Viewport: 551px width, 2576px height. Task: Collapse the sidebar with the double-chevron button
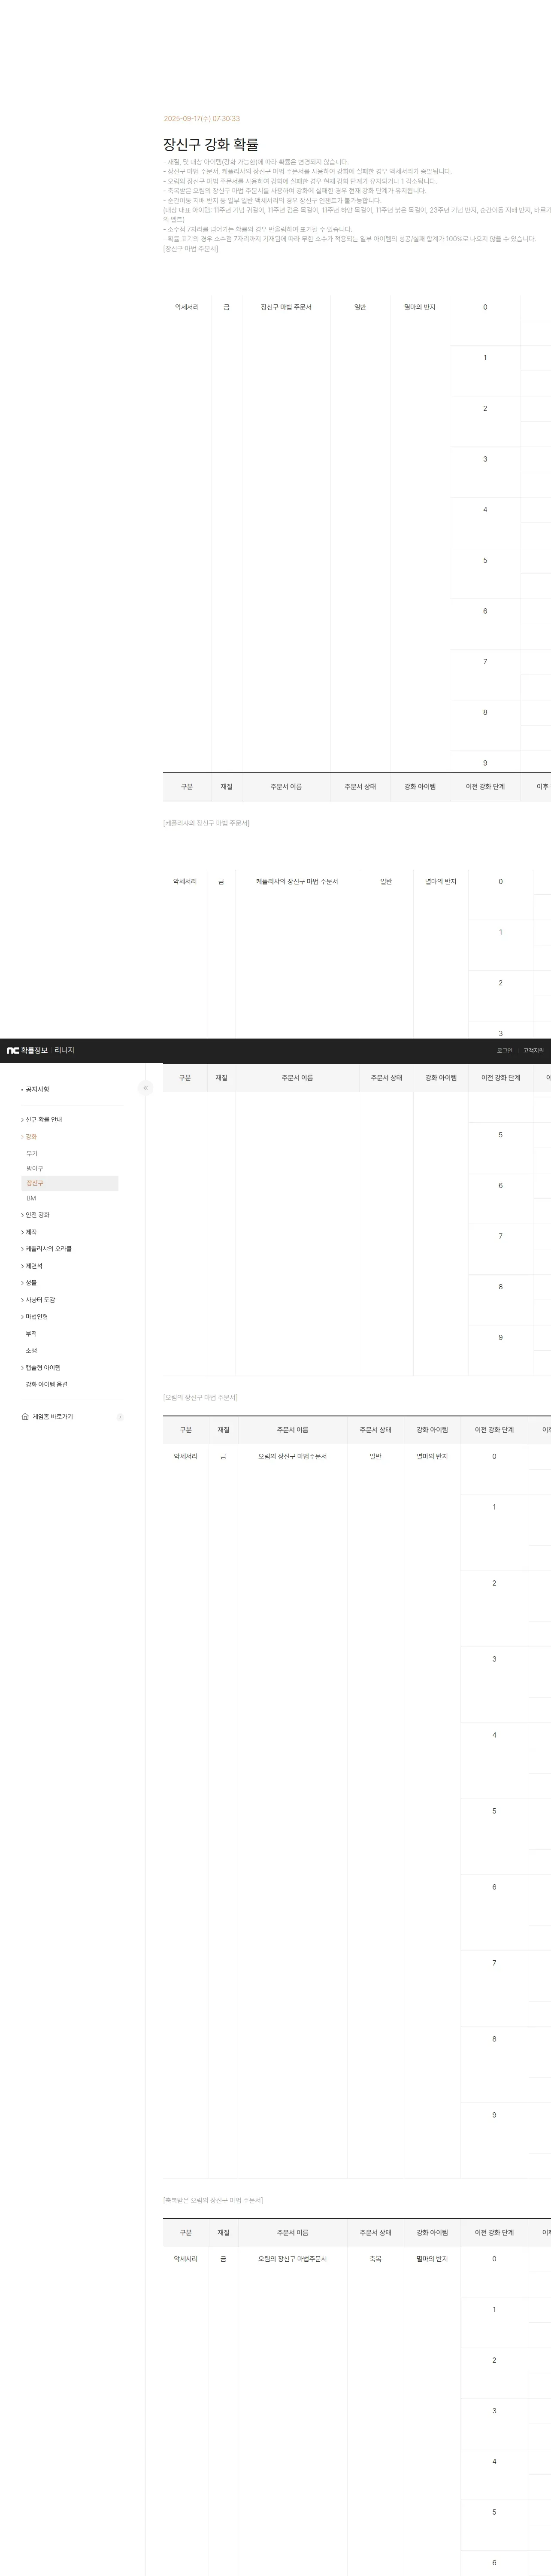point(145,1088)
